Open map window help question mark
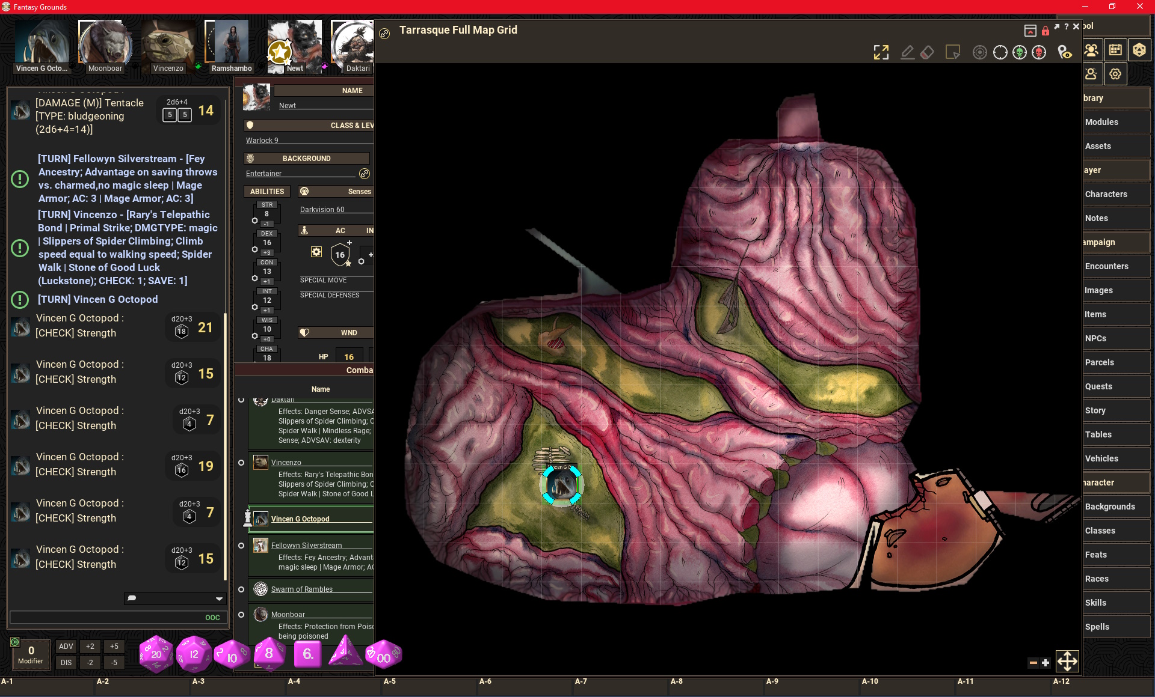This screenshot has height=697, width=1155. click(x=1067, y=26)
